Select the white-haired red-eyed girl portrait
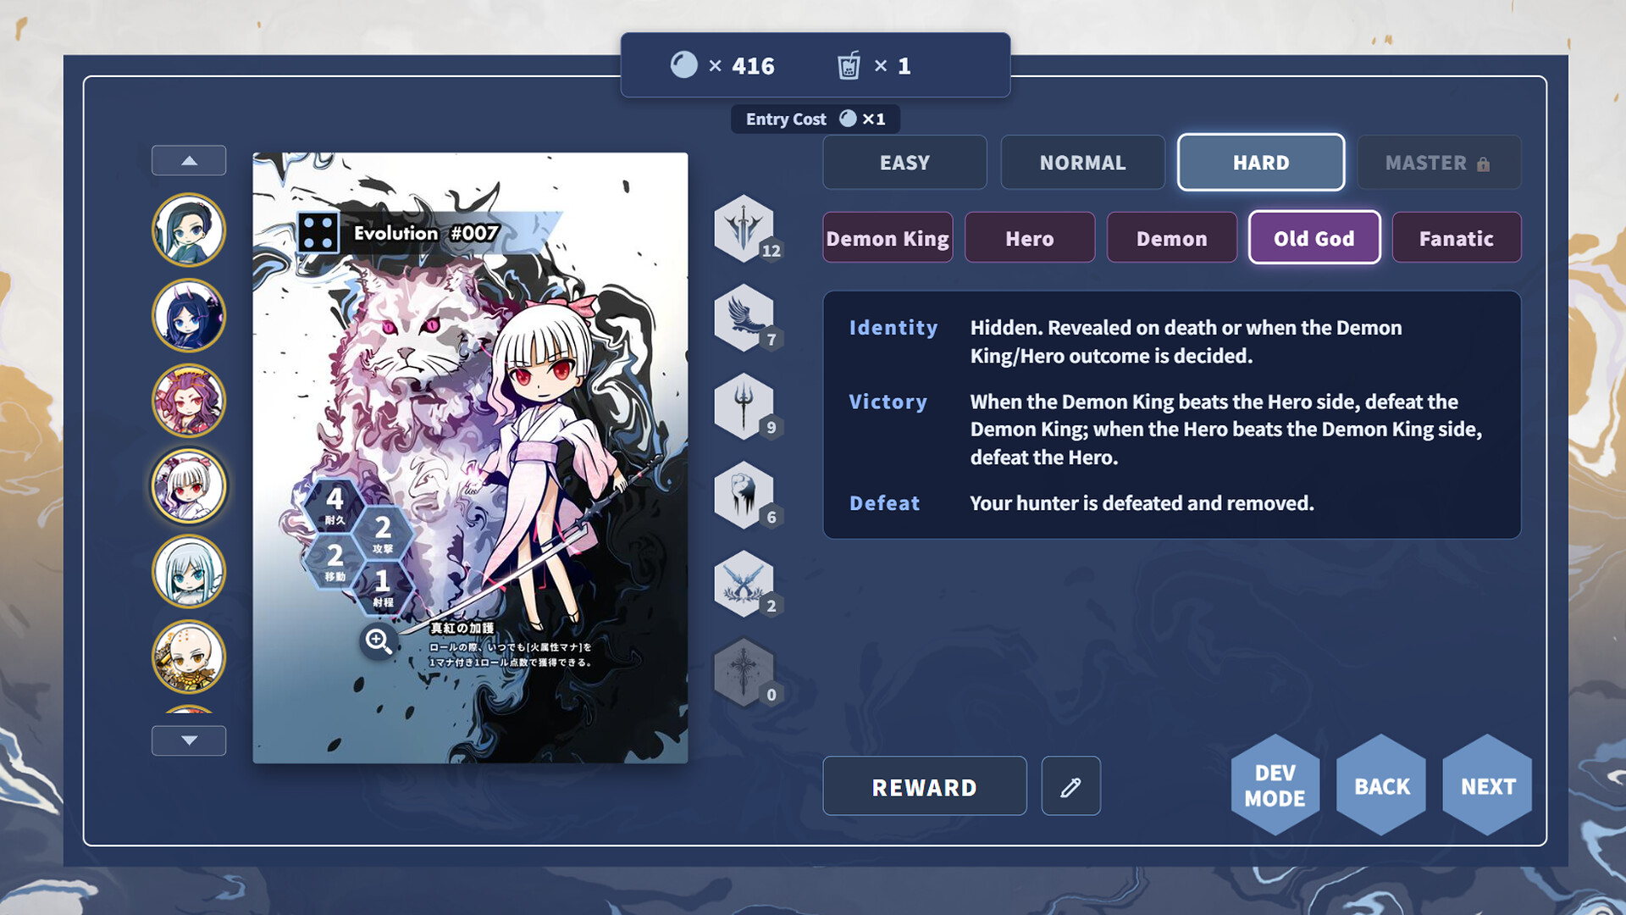The image size is (1626, 915). pos(188,486)
